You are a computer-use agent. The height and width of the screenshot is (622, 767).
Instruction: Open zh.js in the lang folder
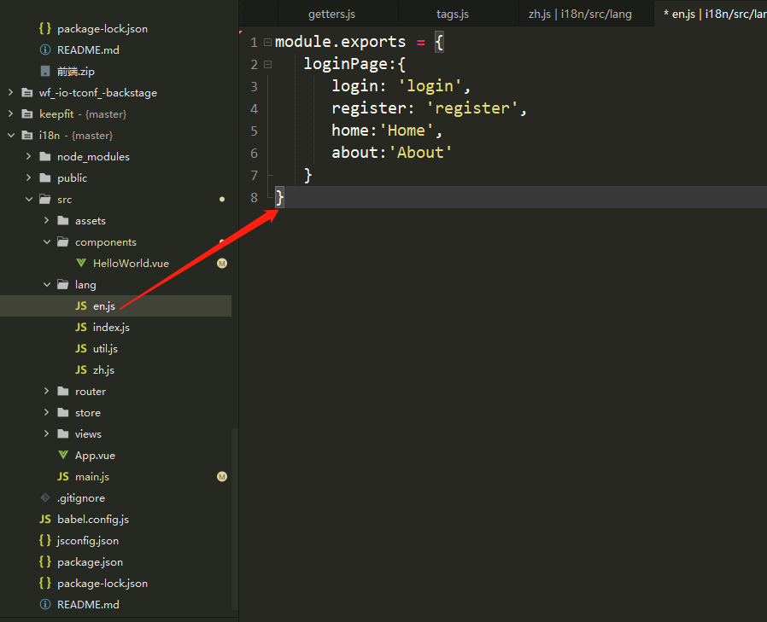tap(103, 370)
